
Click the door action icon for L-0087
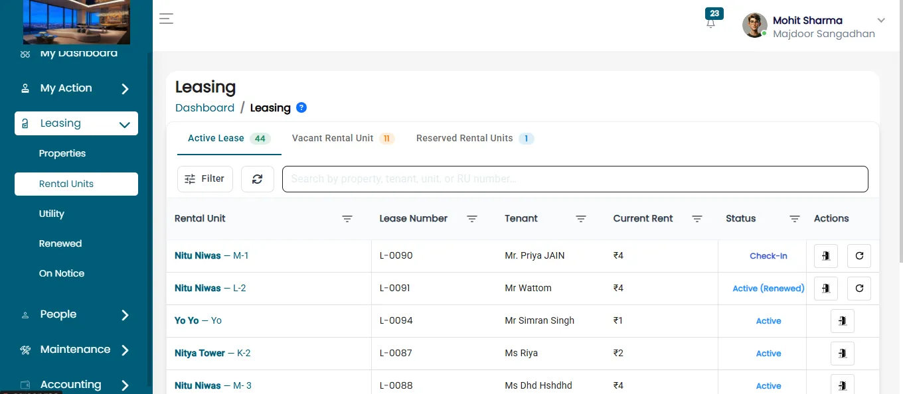(843, 353)
